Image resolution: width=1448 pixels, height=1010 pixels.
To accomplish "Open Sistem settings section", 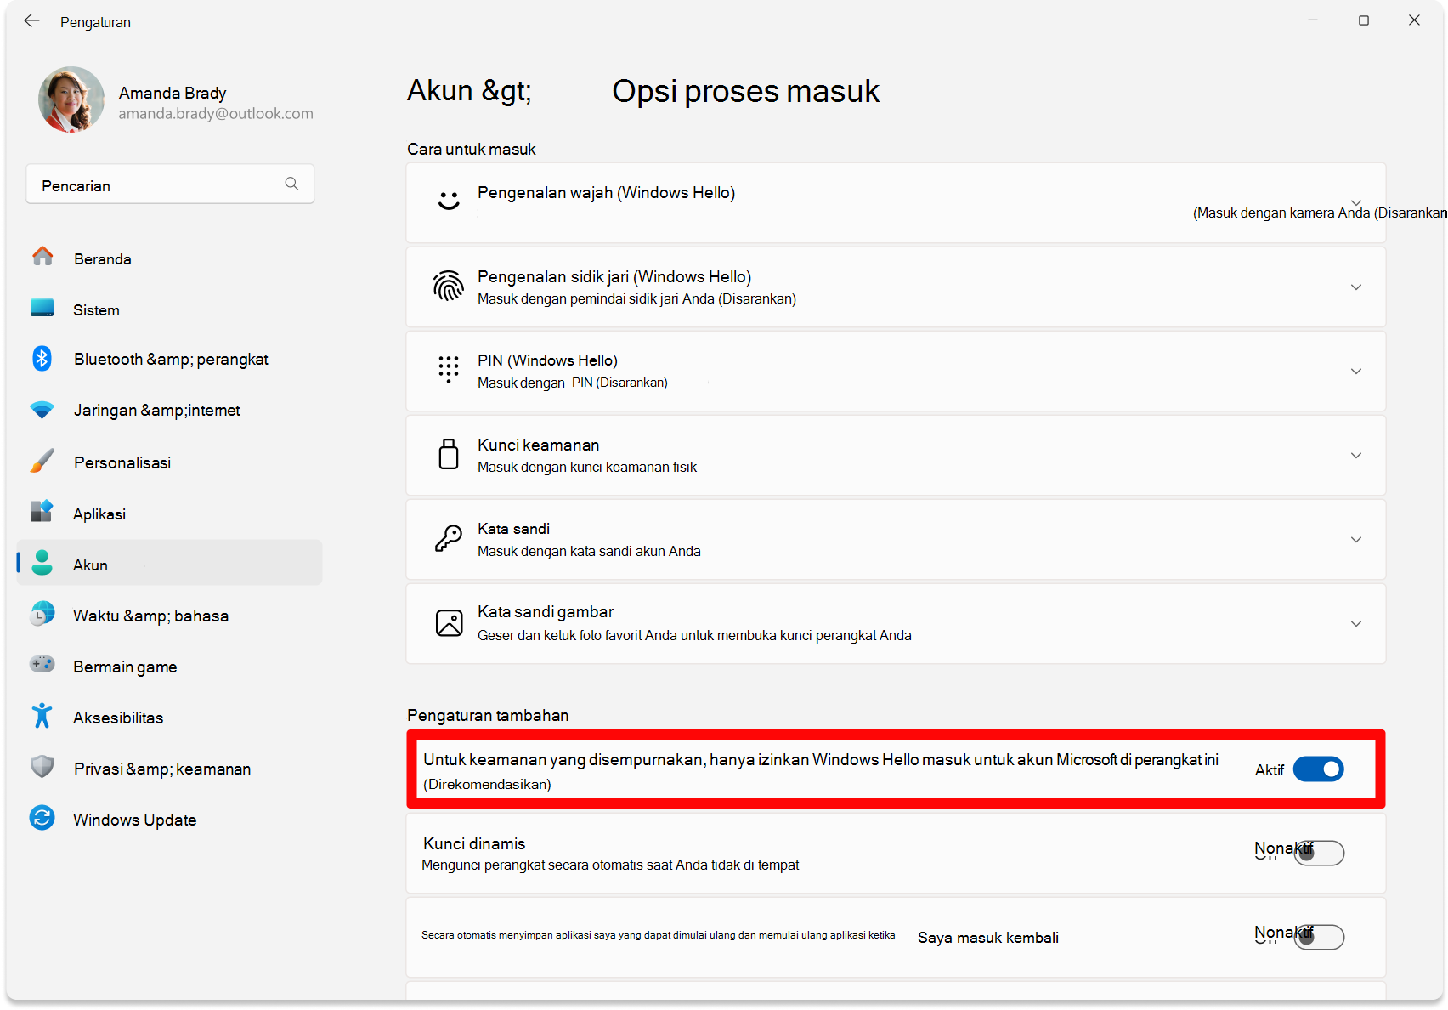I will [x=170, y=309].
